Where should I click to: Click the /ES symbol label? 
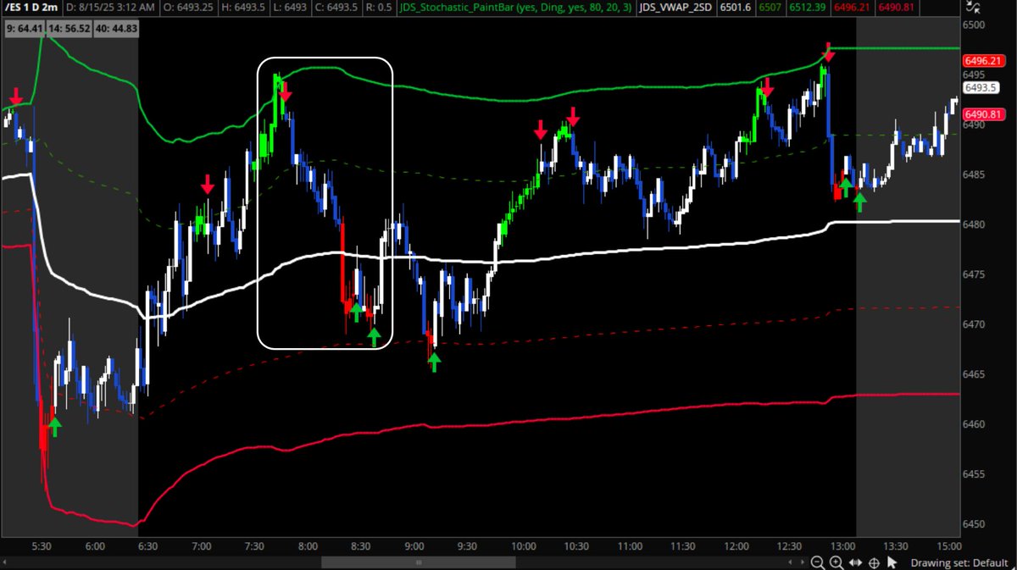(14, 7)
